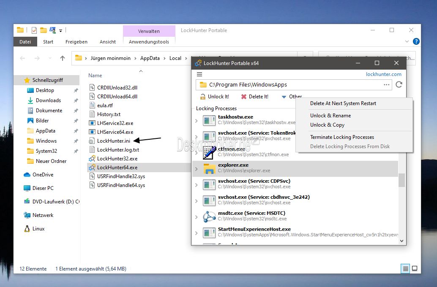The height and width of the screenshot is (287, 437).
Task: Open the Anwendungstools tab
Action: pyautogui.click(x=149, y=42)
